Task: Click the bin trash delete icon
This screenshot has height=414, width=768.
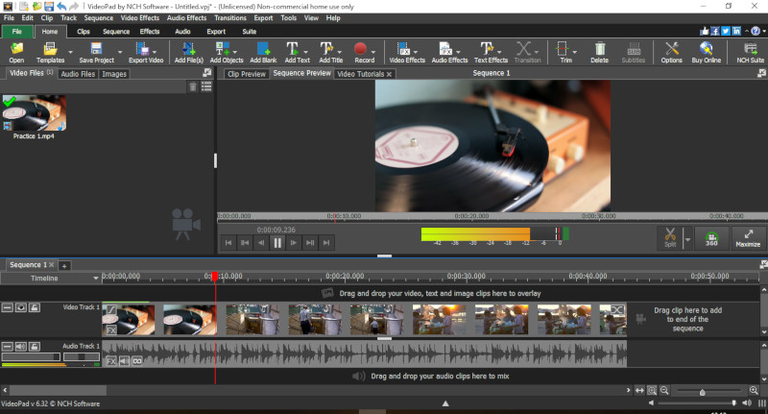Action: click(x=193, y=86)
